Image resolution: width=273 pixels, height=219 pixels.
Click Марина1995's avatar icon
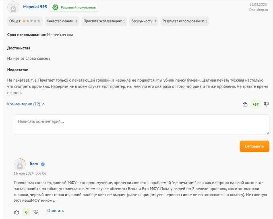[x=14, y=7]
